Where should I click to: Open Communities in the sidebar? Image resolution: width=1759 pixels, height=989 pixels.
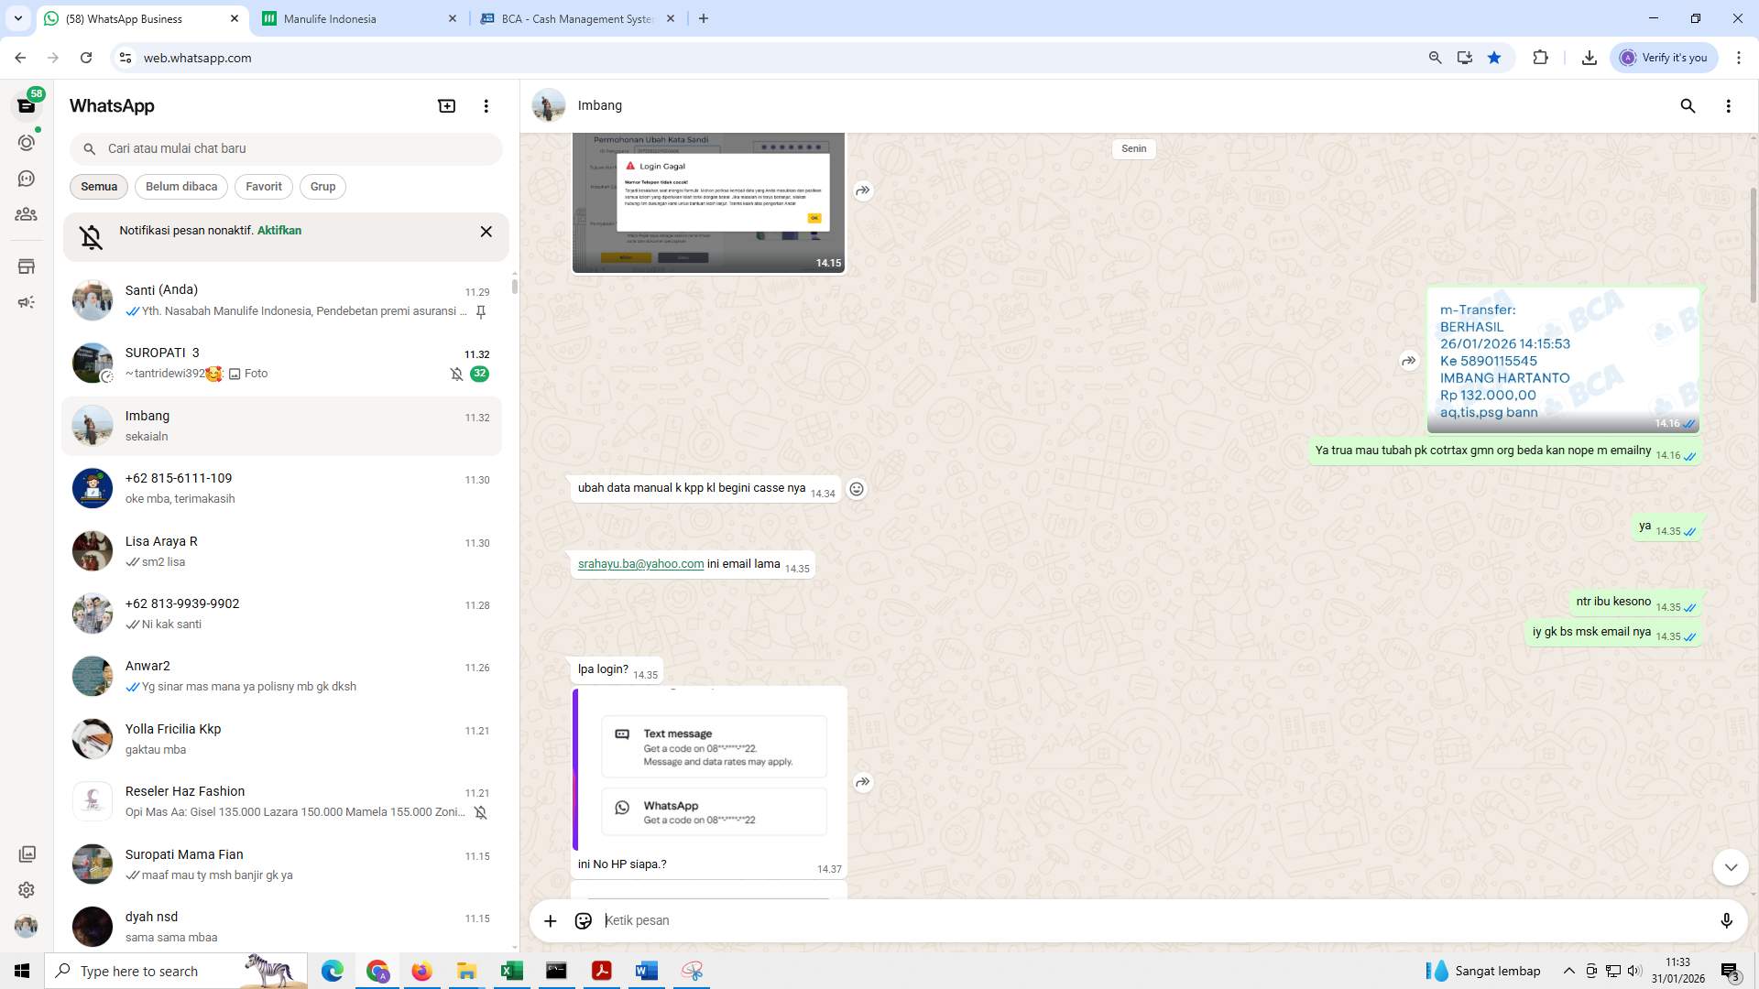(x=27, y=214)
